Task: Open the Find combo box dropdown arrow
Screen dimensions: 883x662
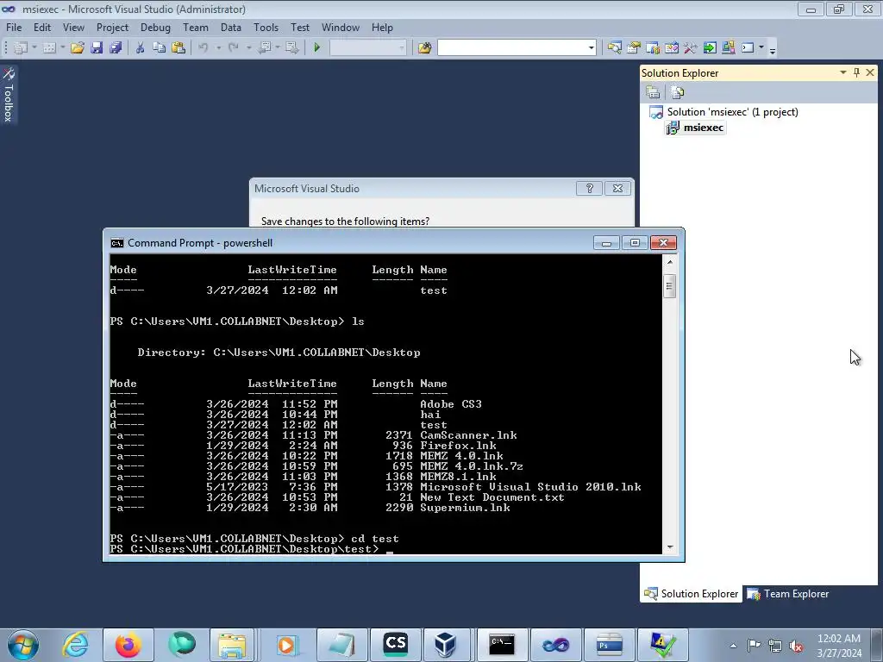Action: point(591,48)
